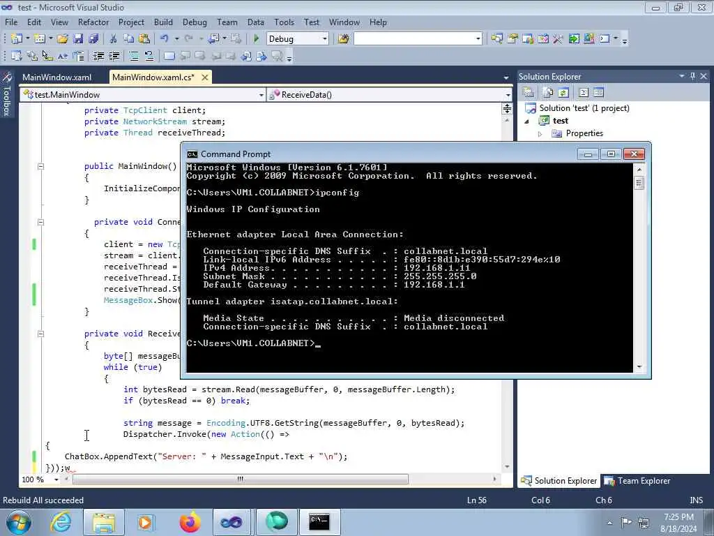Viewport: 714px width, 536px height.
Task: Switch to the MainWindow.xaml tab
Action: 57,77
